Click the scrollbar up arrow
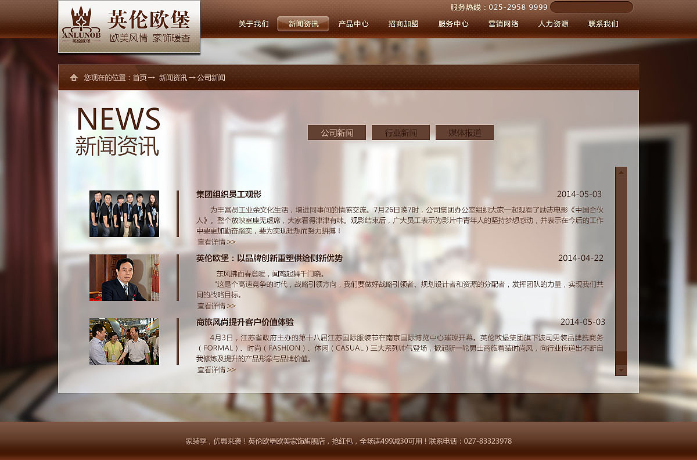 pos(621,172)
